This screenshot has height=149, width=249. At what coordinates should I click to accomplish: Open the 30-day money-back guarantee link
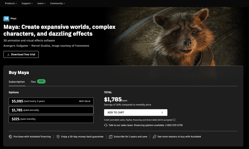coord(82,137)
